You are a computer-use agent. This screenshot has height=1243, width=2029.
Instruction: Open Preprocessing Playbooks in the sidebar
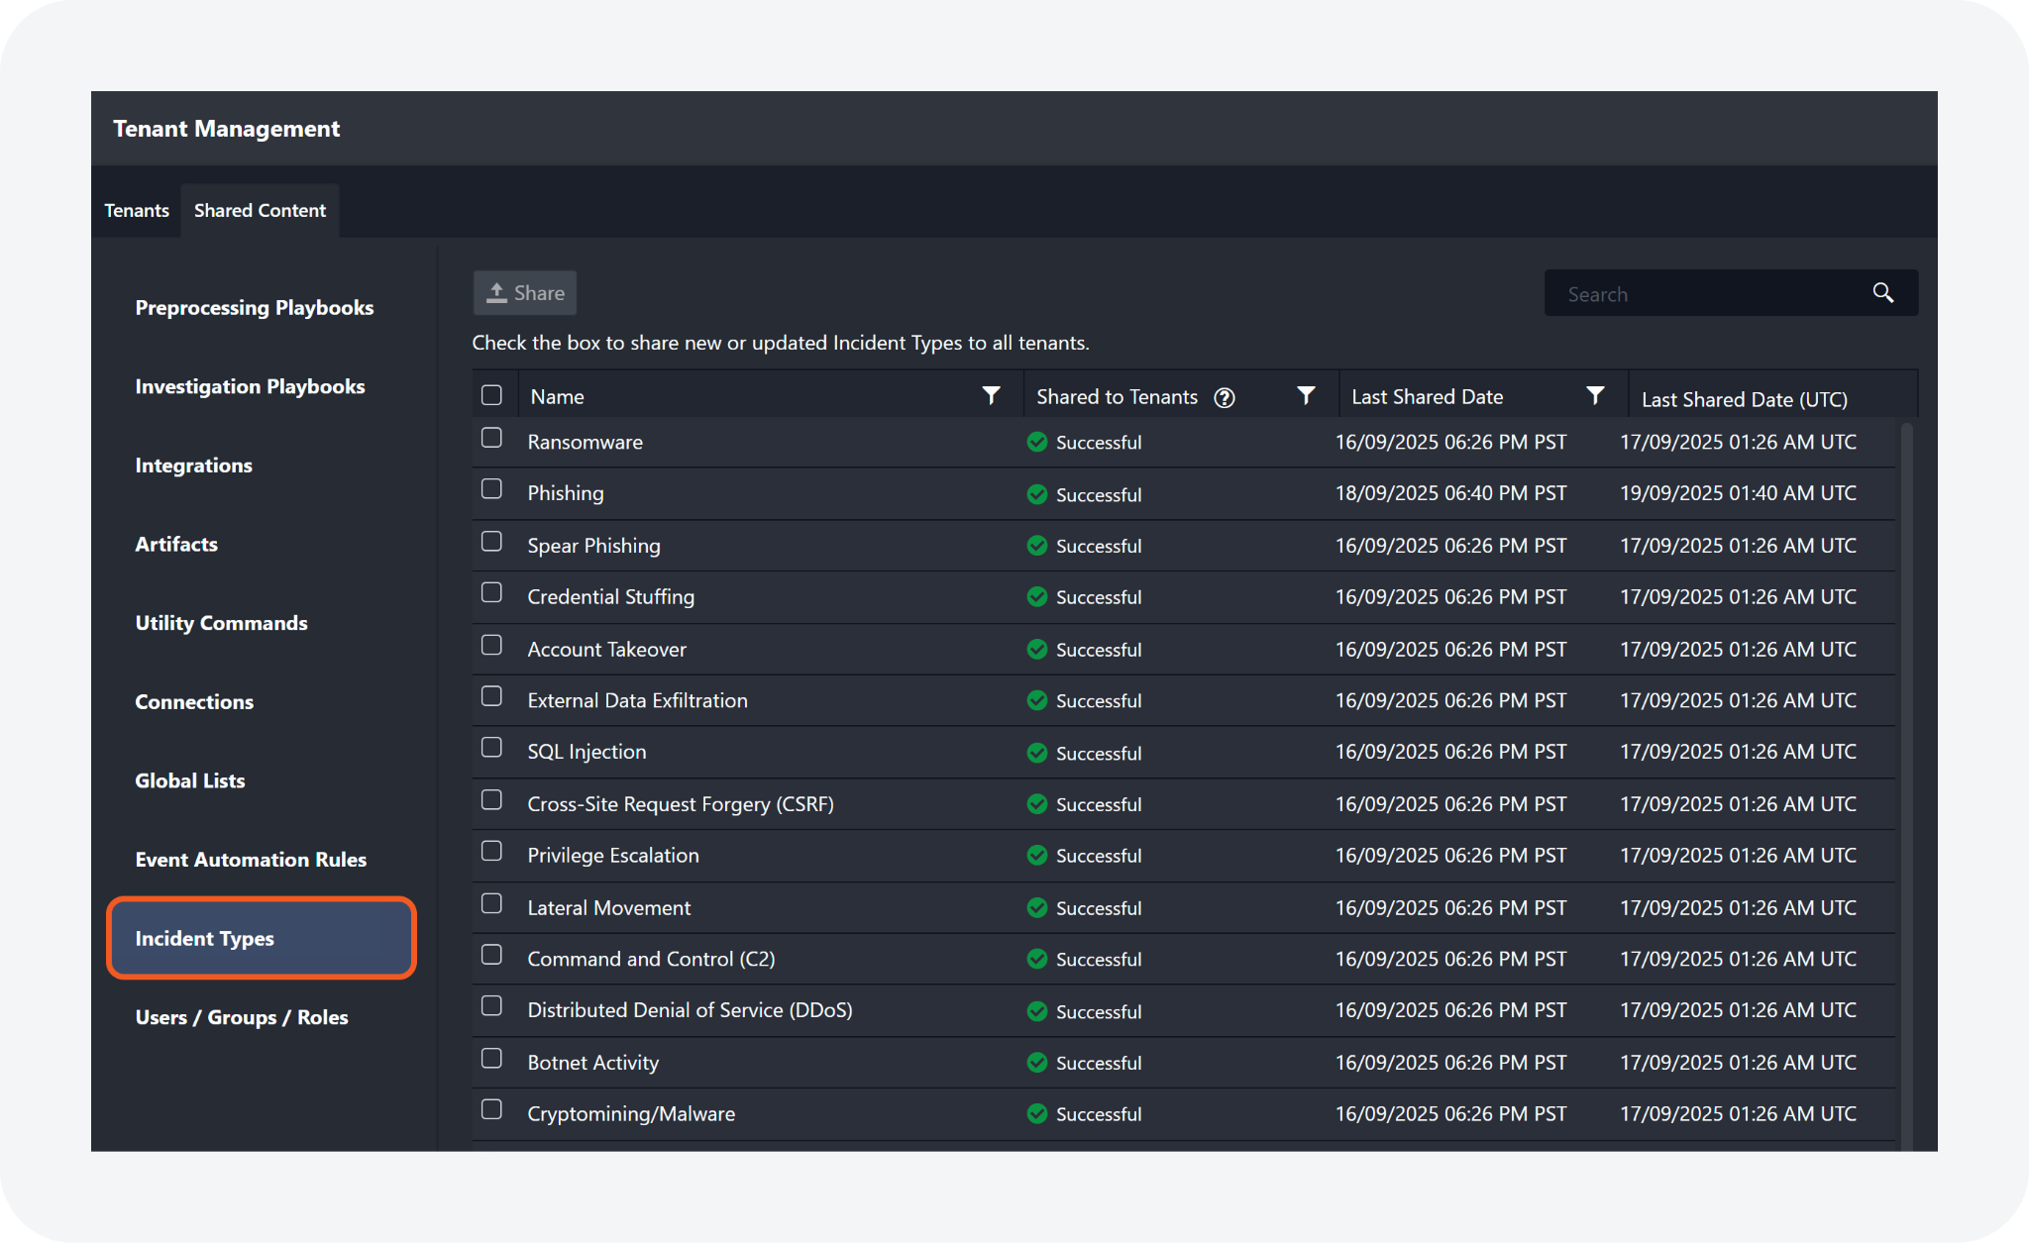255,308
